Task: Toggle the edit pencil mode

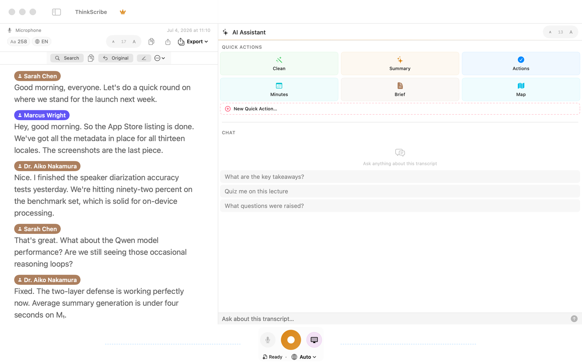Action: [144, 58]
